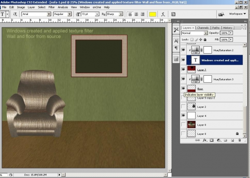This screenshot has height=178, width=250.
Task: Click the chain link on Hue/Saturation 3
Action: 201,79
